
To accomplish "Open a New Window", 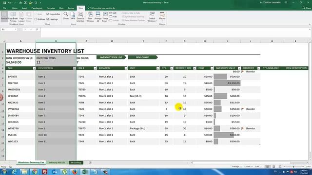I will pos(90,17).
